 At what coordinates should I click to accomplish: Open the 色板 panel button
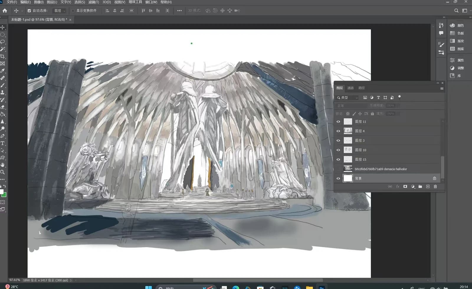tap(457, 33)
